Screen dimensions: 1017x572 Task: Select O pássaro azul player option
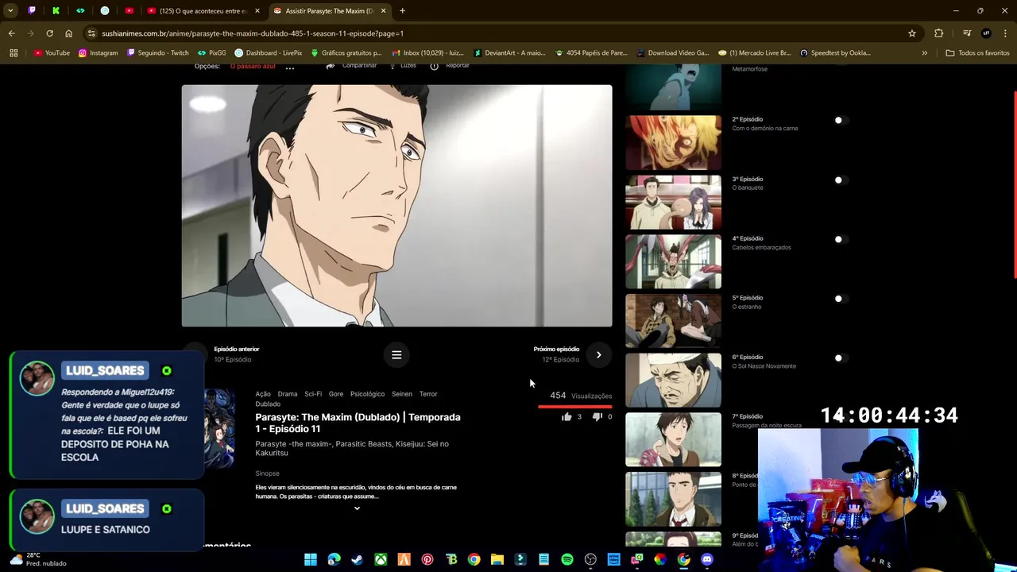click(x=253, y=66)
